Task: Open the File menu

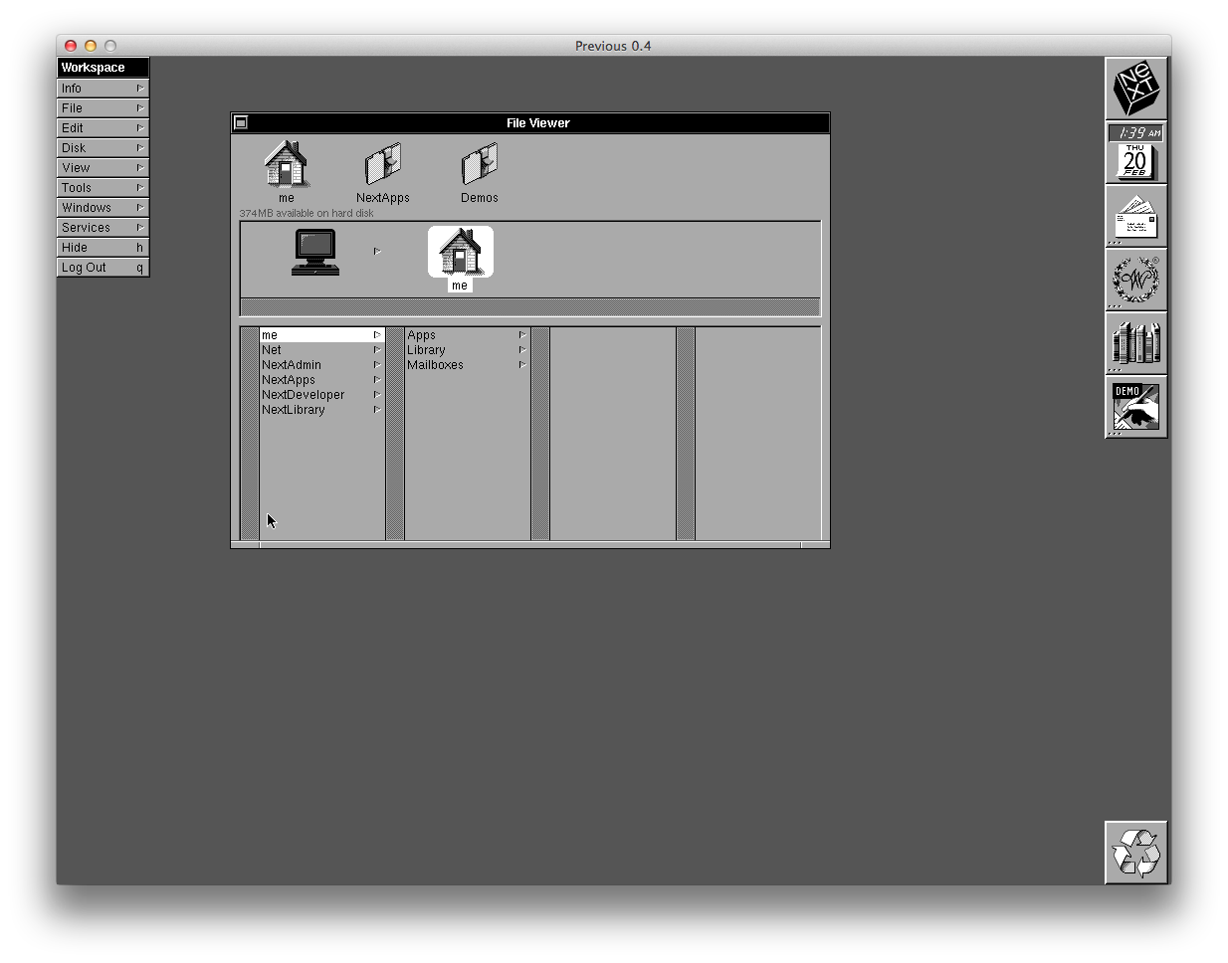Action: [x=102, y=107]
